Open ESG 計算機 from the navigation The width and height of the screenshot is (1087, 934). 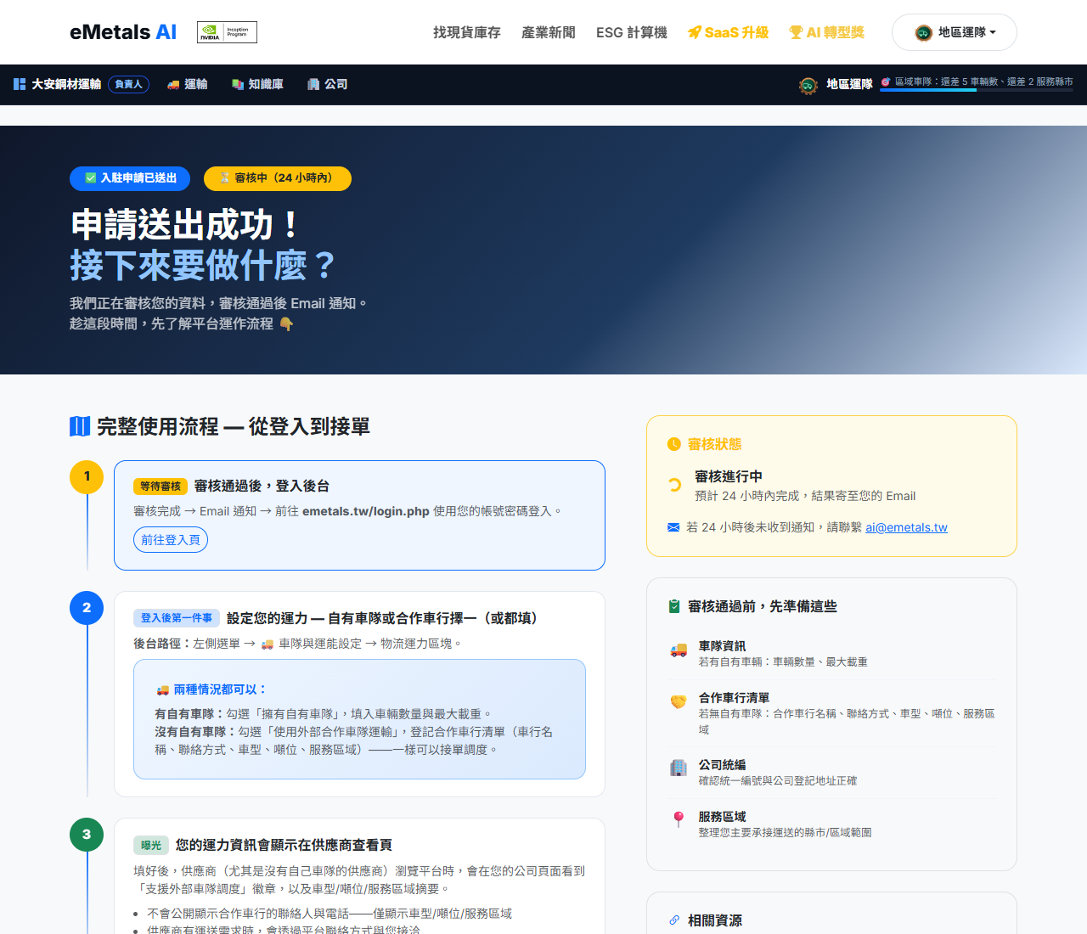point(632,32)
